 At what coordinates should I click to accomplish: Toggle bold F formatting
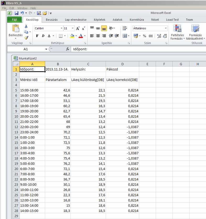coord(37,36)
